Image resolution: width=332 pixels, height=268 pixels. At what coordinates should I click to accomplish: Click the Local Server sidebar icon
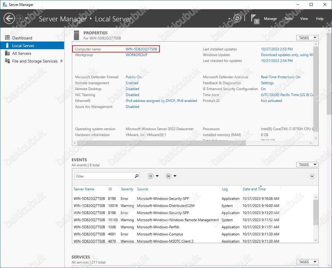(7, 45)
